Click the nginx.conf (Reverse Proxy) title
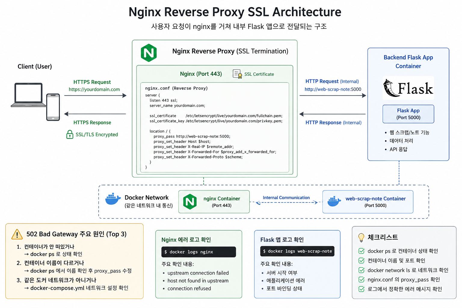The width and height of the screenshot is (462, 308). pyautogui.click(x=176, y=88)
